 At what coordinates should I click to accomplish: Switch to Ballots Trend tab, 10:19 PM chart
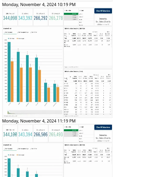point(33,32)
